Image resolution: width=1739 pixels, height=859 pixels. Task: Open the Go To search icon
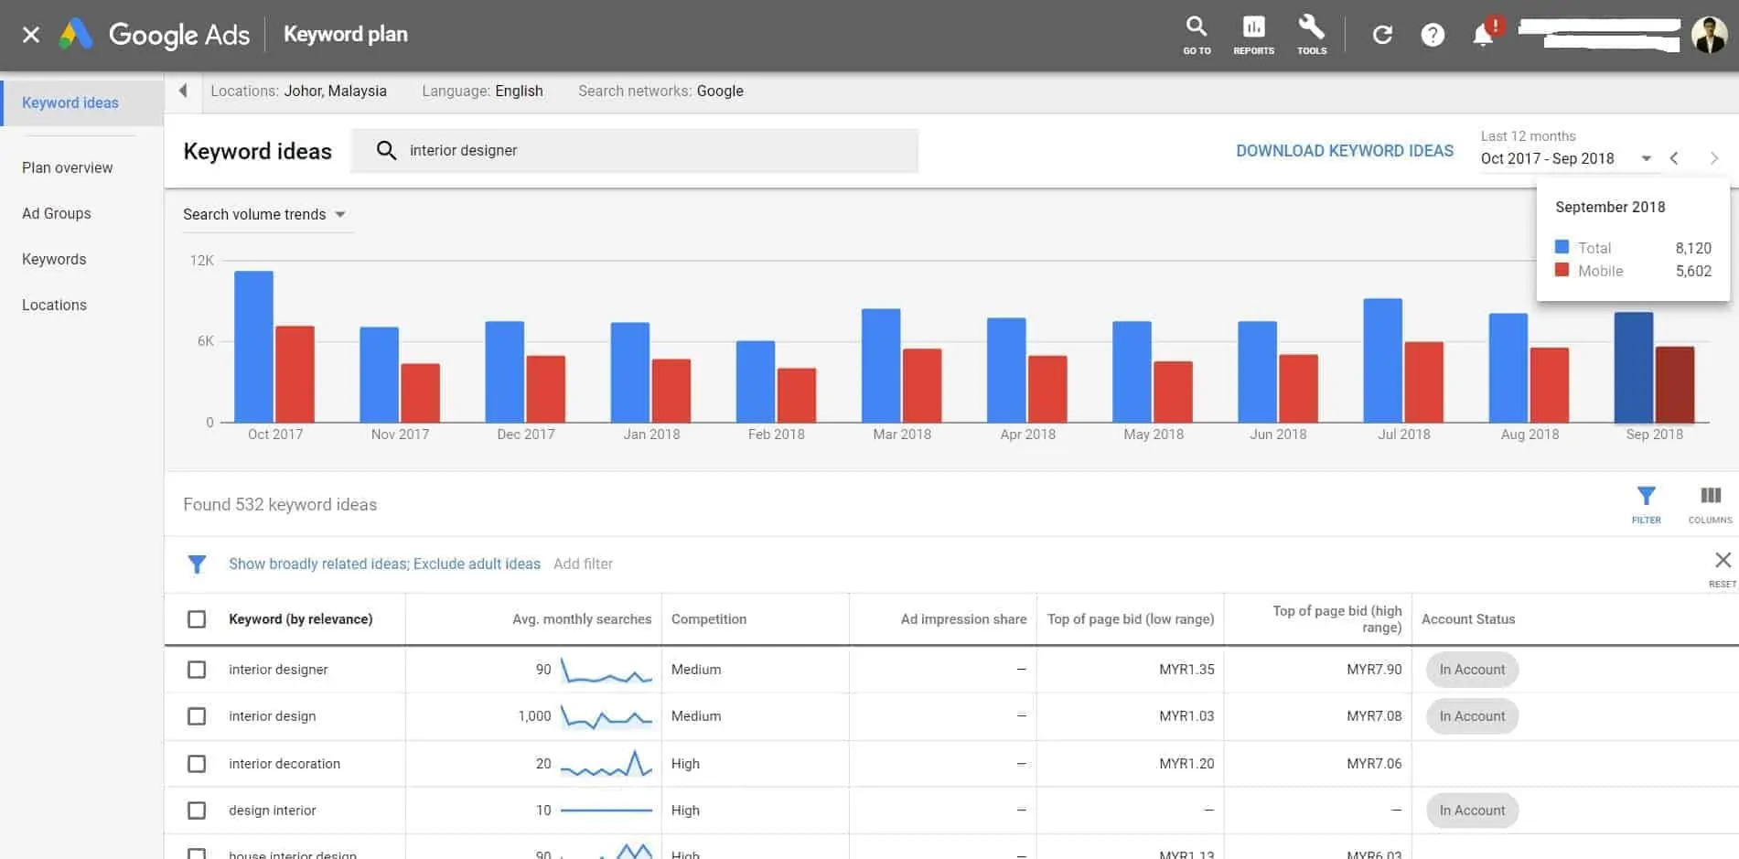1197,35
